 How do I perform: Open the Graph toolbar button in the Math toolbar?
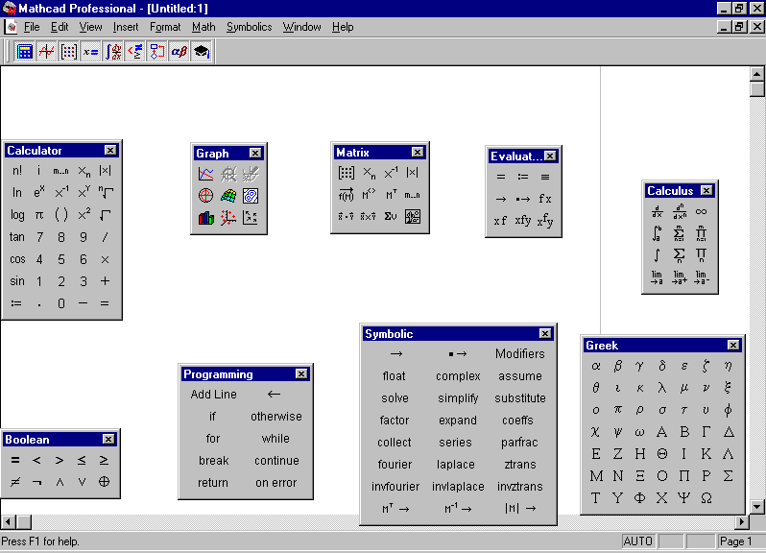click(x=46, y=51)
